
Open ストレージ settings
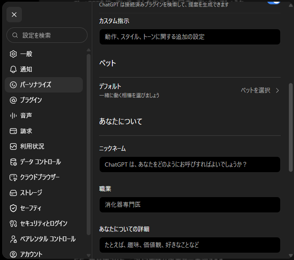point(44,193)
